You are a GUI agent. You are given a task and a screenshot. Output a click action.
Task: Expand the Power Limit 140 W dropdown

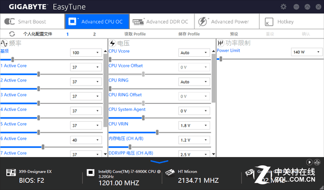click(306, 52)
